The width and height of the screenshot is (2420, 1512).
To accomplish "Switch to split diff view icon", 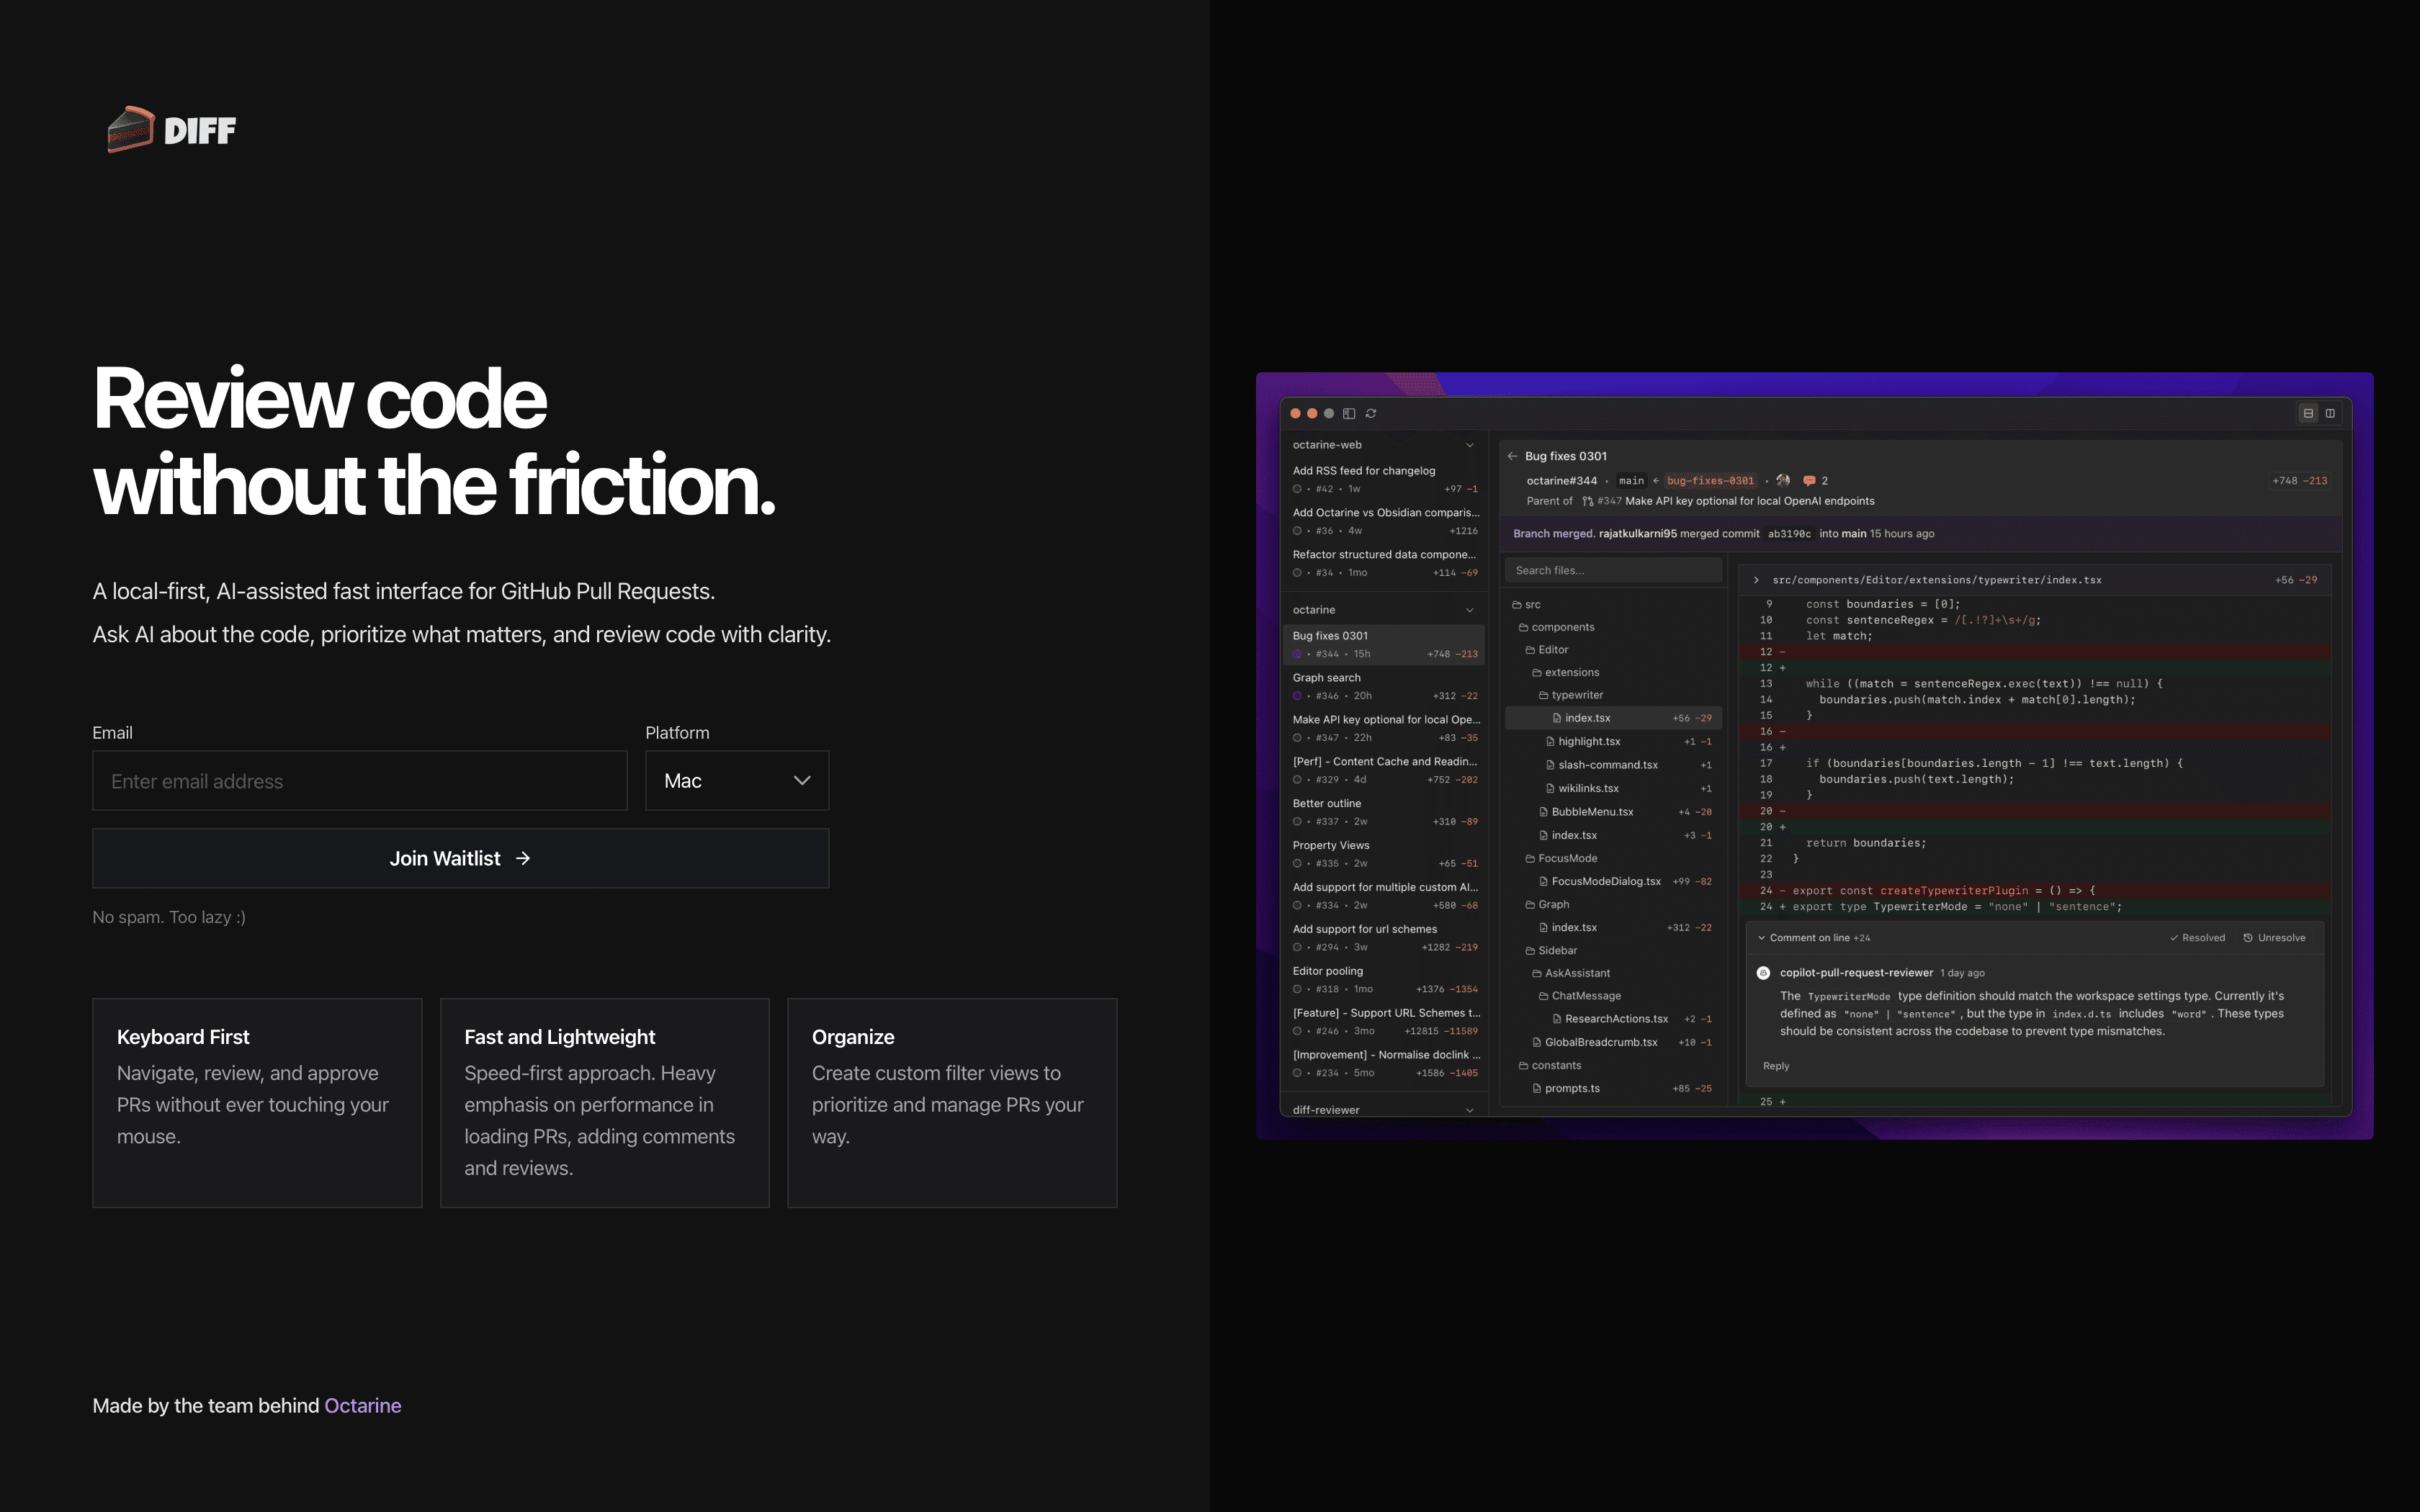I will (2330, 413).
